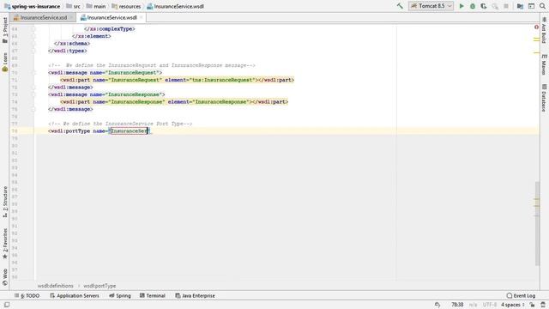Collapse the InsuranceRequest wsdl:message fold marker
549x309 pixels.
click(34, 72)
